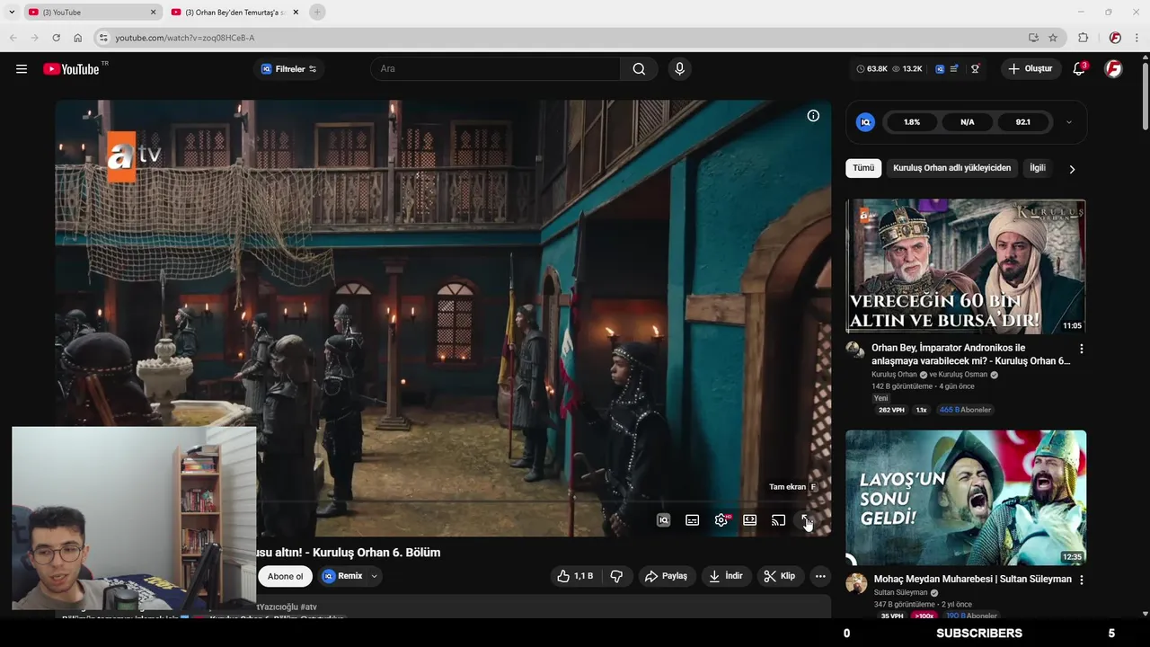1150x647 pixels.
Task: Focus the Ara search field
Action: click(x=495, y=69)
